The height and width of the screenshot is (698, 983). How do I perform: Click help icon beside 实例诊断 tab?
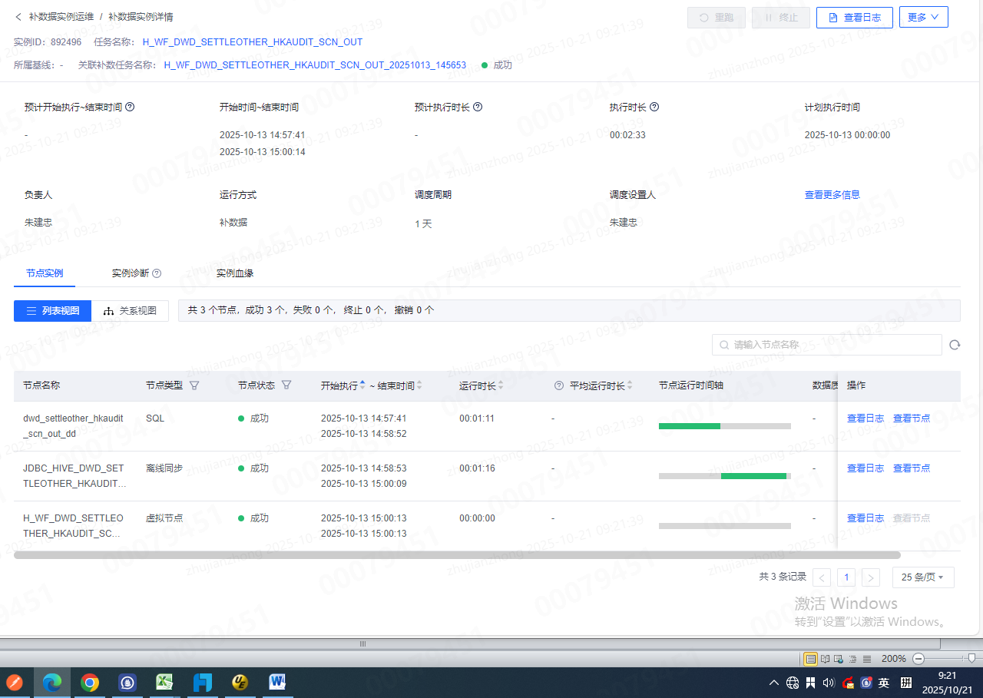point(157,273)
